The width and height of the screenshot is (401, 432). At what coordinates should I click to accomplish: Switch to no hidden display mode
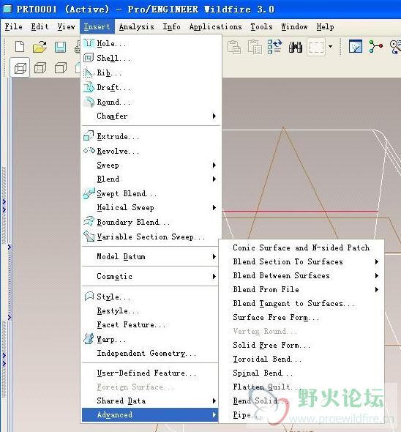61,68
